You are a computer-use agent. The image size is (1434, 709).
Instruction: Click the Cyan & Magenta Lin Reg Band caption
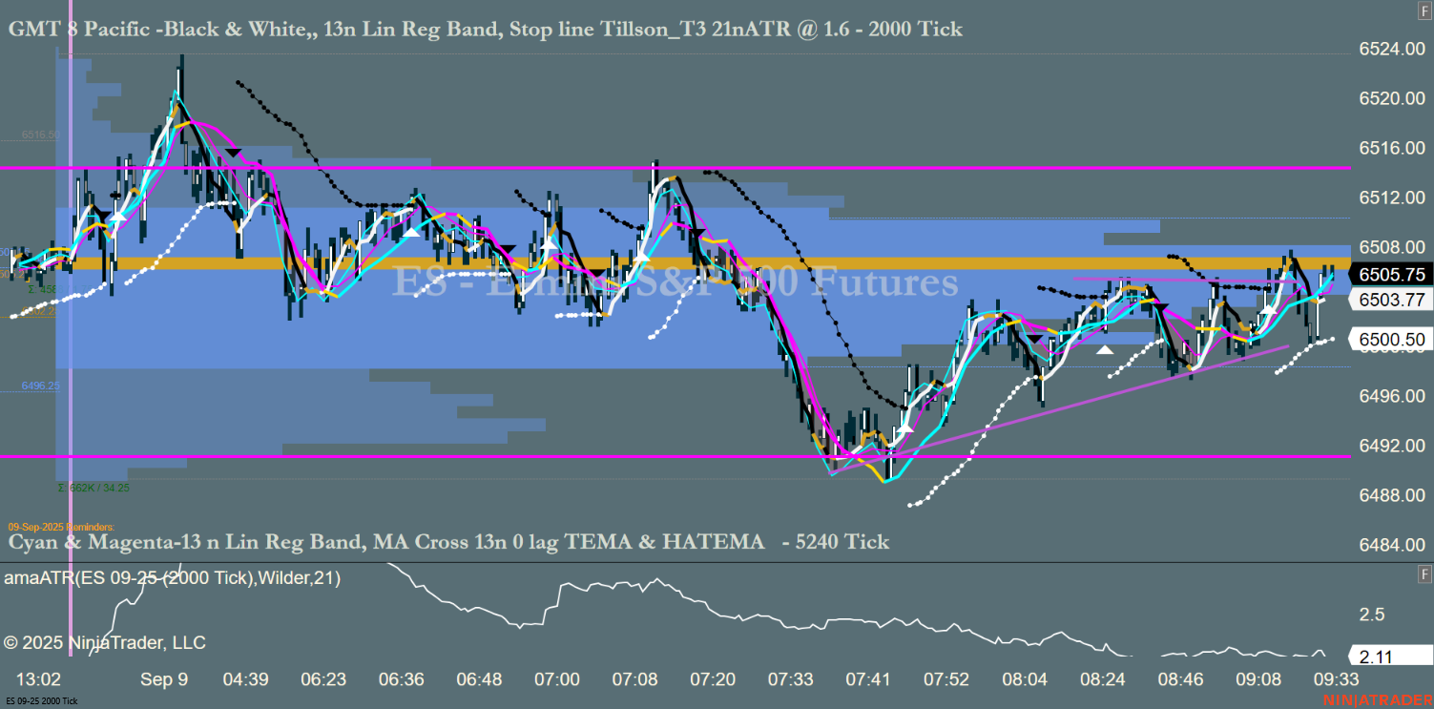(448, 542)
